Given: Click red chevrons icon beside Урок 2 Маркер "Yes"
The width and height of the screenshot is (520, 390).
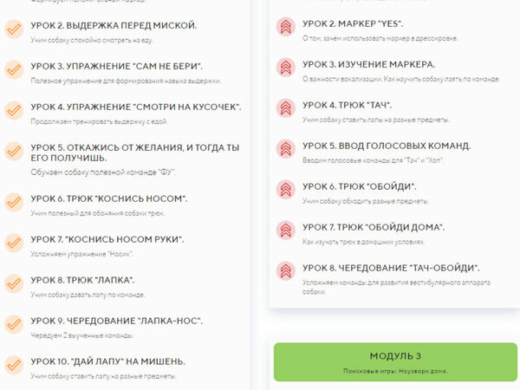Looking at the screenshot, I should click(285, 27).
